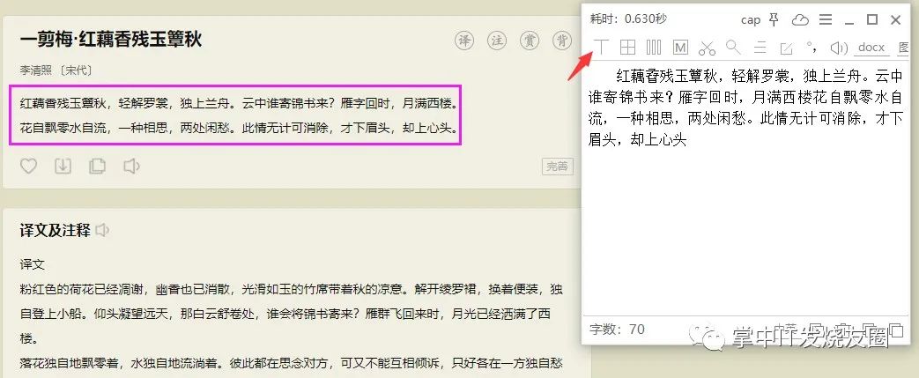Open the table recognition grid tool

click(627, 48)
